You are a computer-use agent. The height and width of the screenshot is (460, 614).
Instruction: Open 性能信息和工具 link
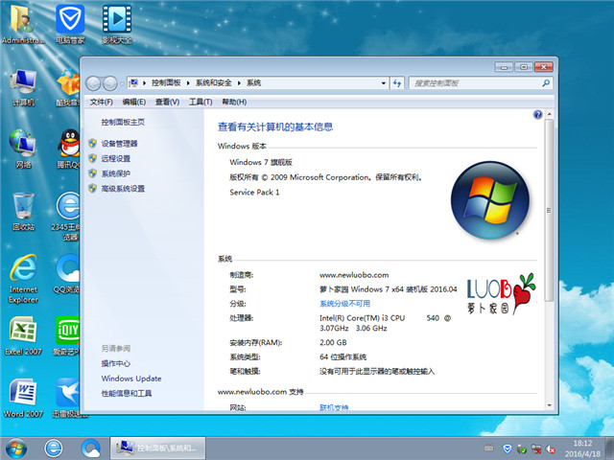click(x=127, y=393)
